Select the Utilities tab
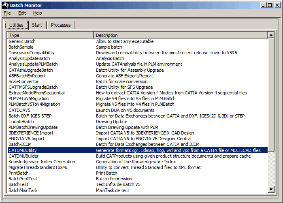Image resolution: width=283 pixels, height=203 pixels. point(16,25)
